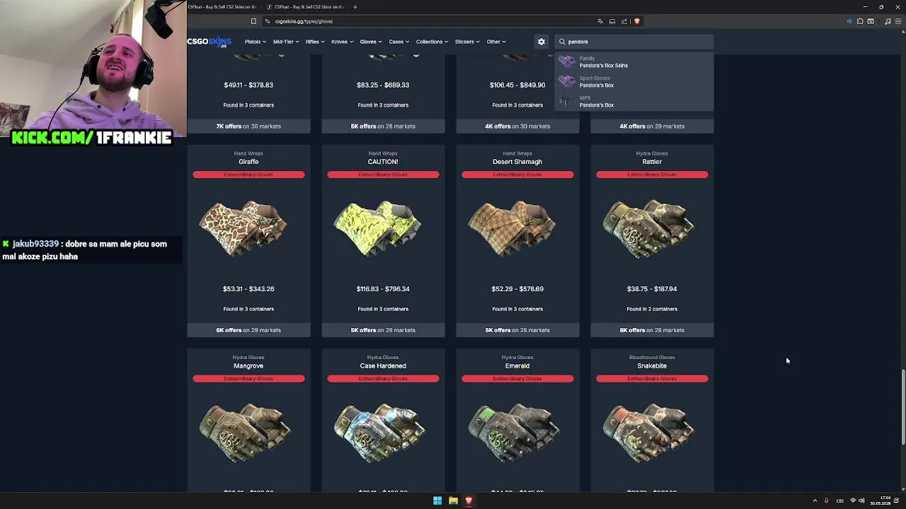The height and width of the screenshot is (509, 906).
Task: Open Giraffe hand wraps glove image
Action: (243, 228)
